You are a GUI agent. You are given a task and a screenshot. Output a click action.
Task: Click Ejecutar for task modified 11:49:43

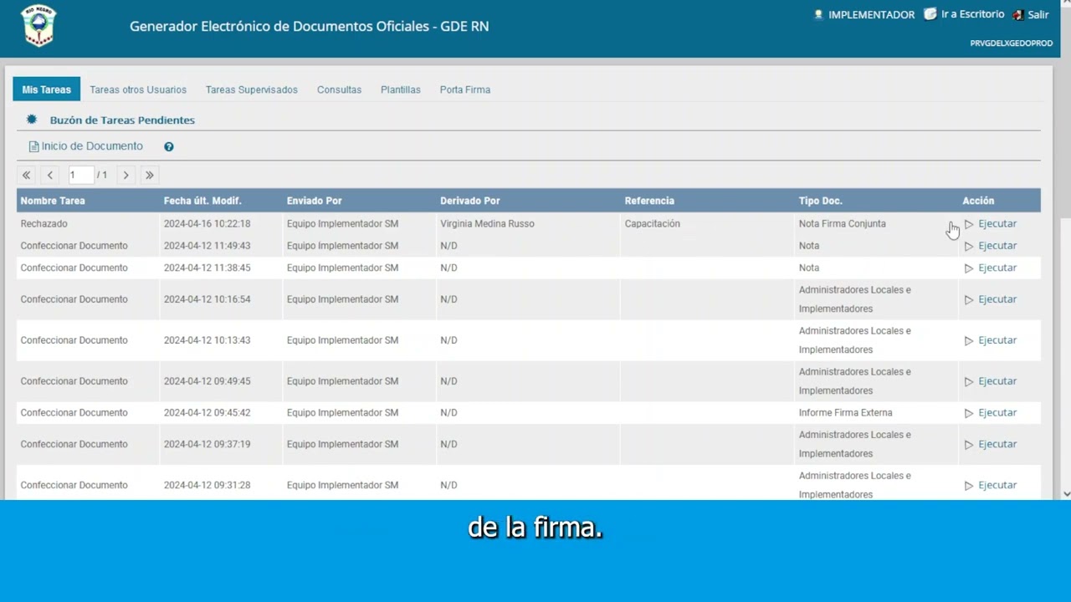997,246
